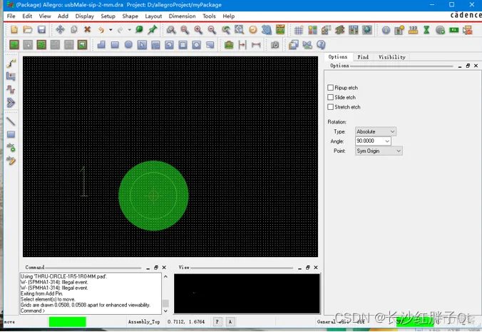
Task: Click the blue Help question mark icon
Action: pyautogui.click(x=321, y=45)
